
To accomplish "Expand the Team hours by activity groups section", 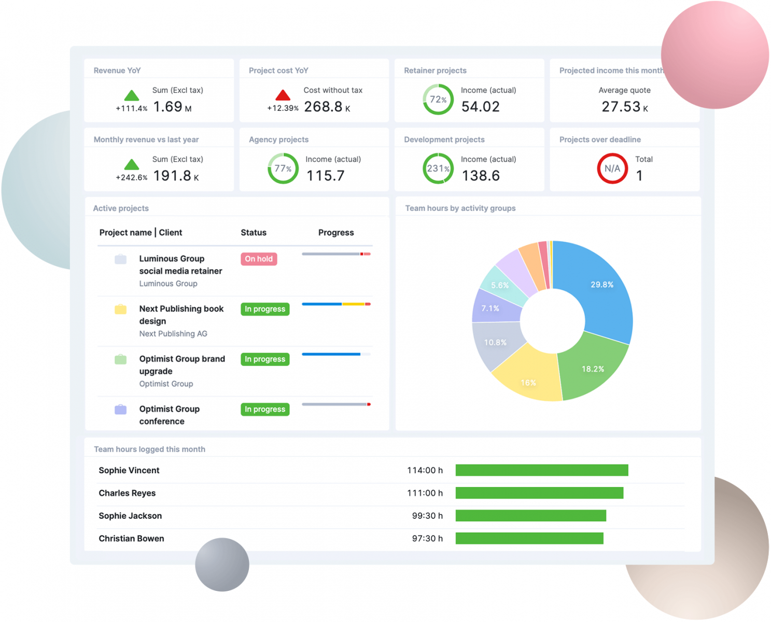I will [x=460, y=208].
